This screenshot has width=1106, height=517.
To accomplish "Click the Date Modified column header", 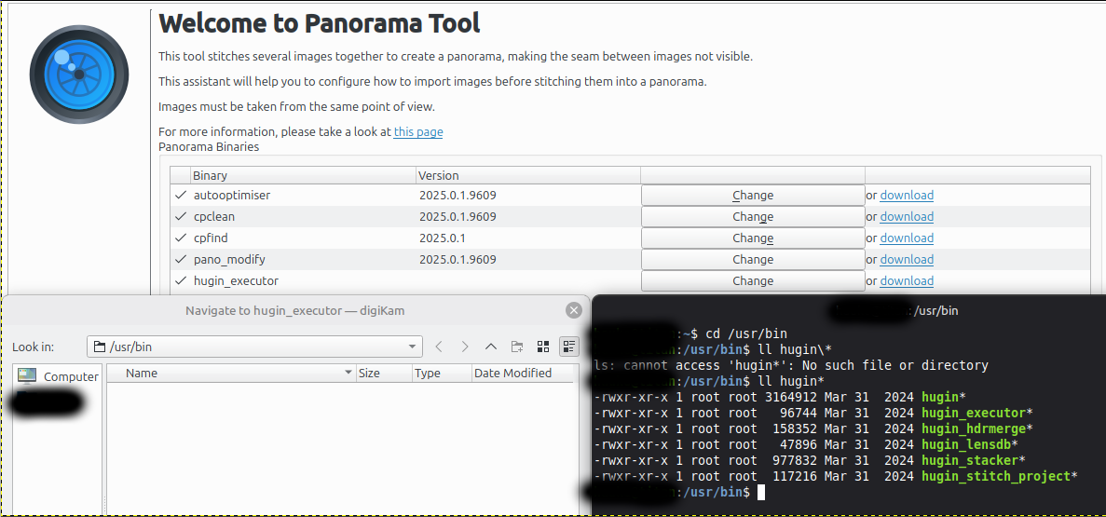I will [512, 374].
